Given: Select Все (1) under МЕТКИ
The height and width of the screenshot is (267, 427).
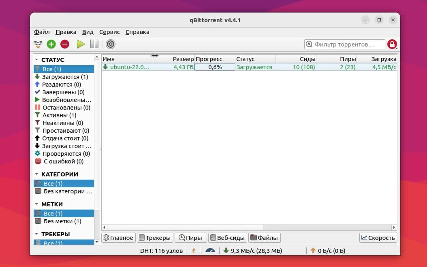Looking at the screenshot, I should [x=64, y=214].
